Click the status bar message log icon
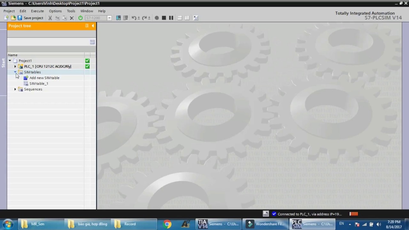 (266, 214)
